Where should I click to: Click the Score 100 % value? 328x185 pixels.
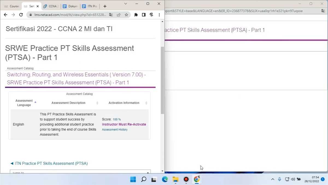tap(117, 119)
